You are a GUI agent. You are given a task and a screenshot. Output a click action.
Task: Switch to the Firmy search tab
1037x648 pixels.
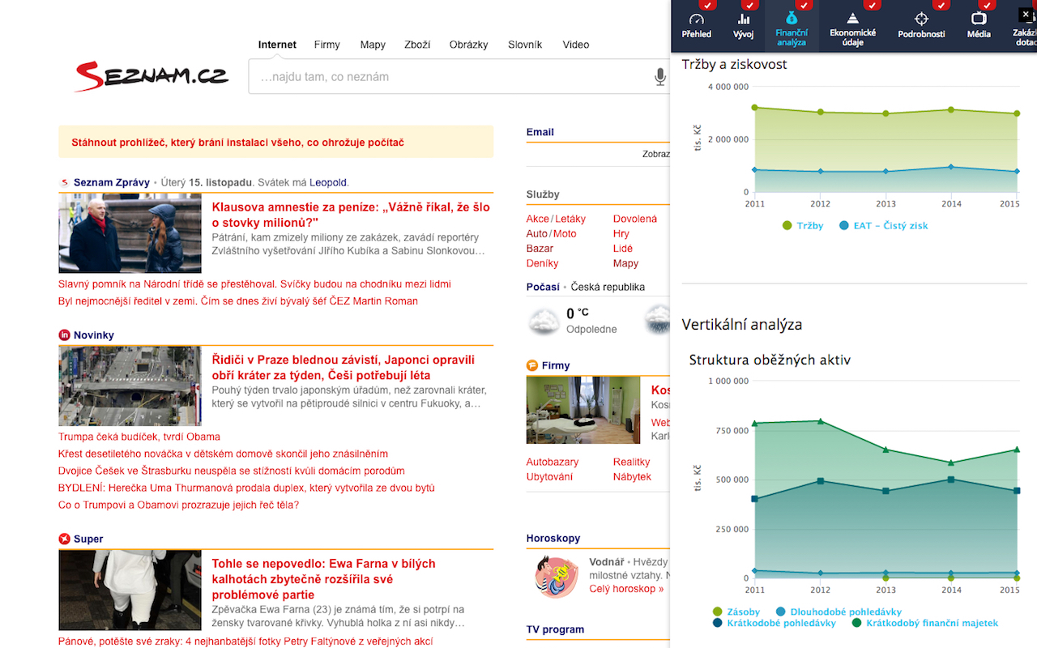click(x=327, y=45)
